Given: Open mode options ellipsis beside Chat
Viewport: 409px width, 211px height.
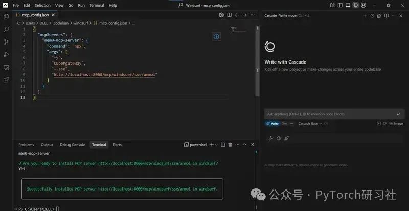Looking at the screenshot, I should point(291,124).
